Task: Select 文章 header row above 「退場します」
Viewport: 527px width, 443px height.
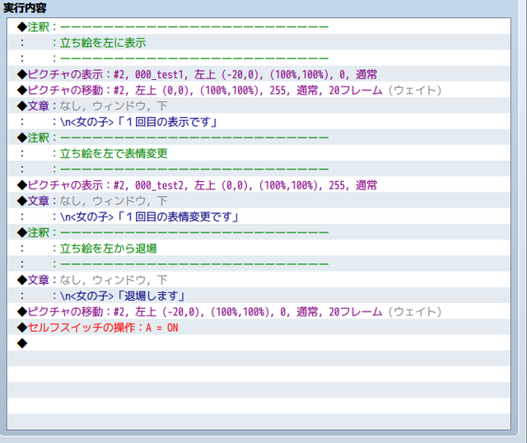Action: (259, 280)
